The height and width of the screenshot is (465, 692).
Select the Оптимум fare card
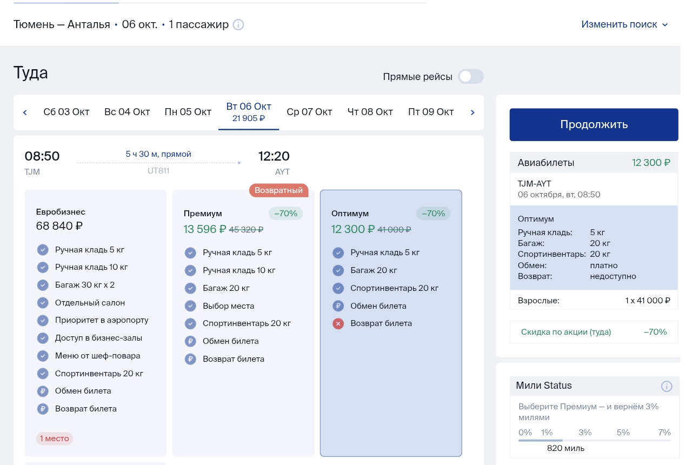pos(391,323)
